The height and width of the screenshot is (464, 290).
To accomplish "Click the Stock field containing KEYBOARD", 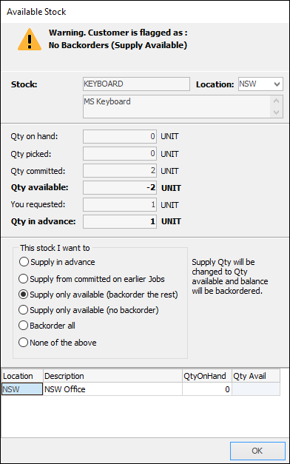I will [x=136, y=84].
